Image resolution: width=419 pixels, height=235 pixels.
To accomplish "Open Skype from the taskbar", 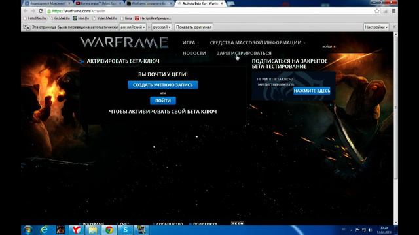I will point(125,230).
